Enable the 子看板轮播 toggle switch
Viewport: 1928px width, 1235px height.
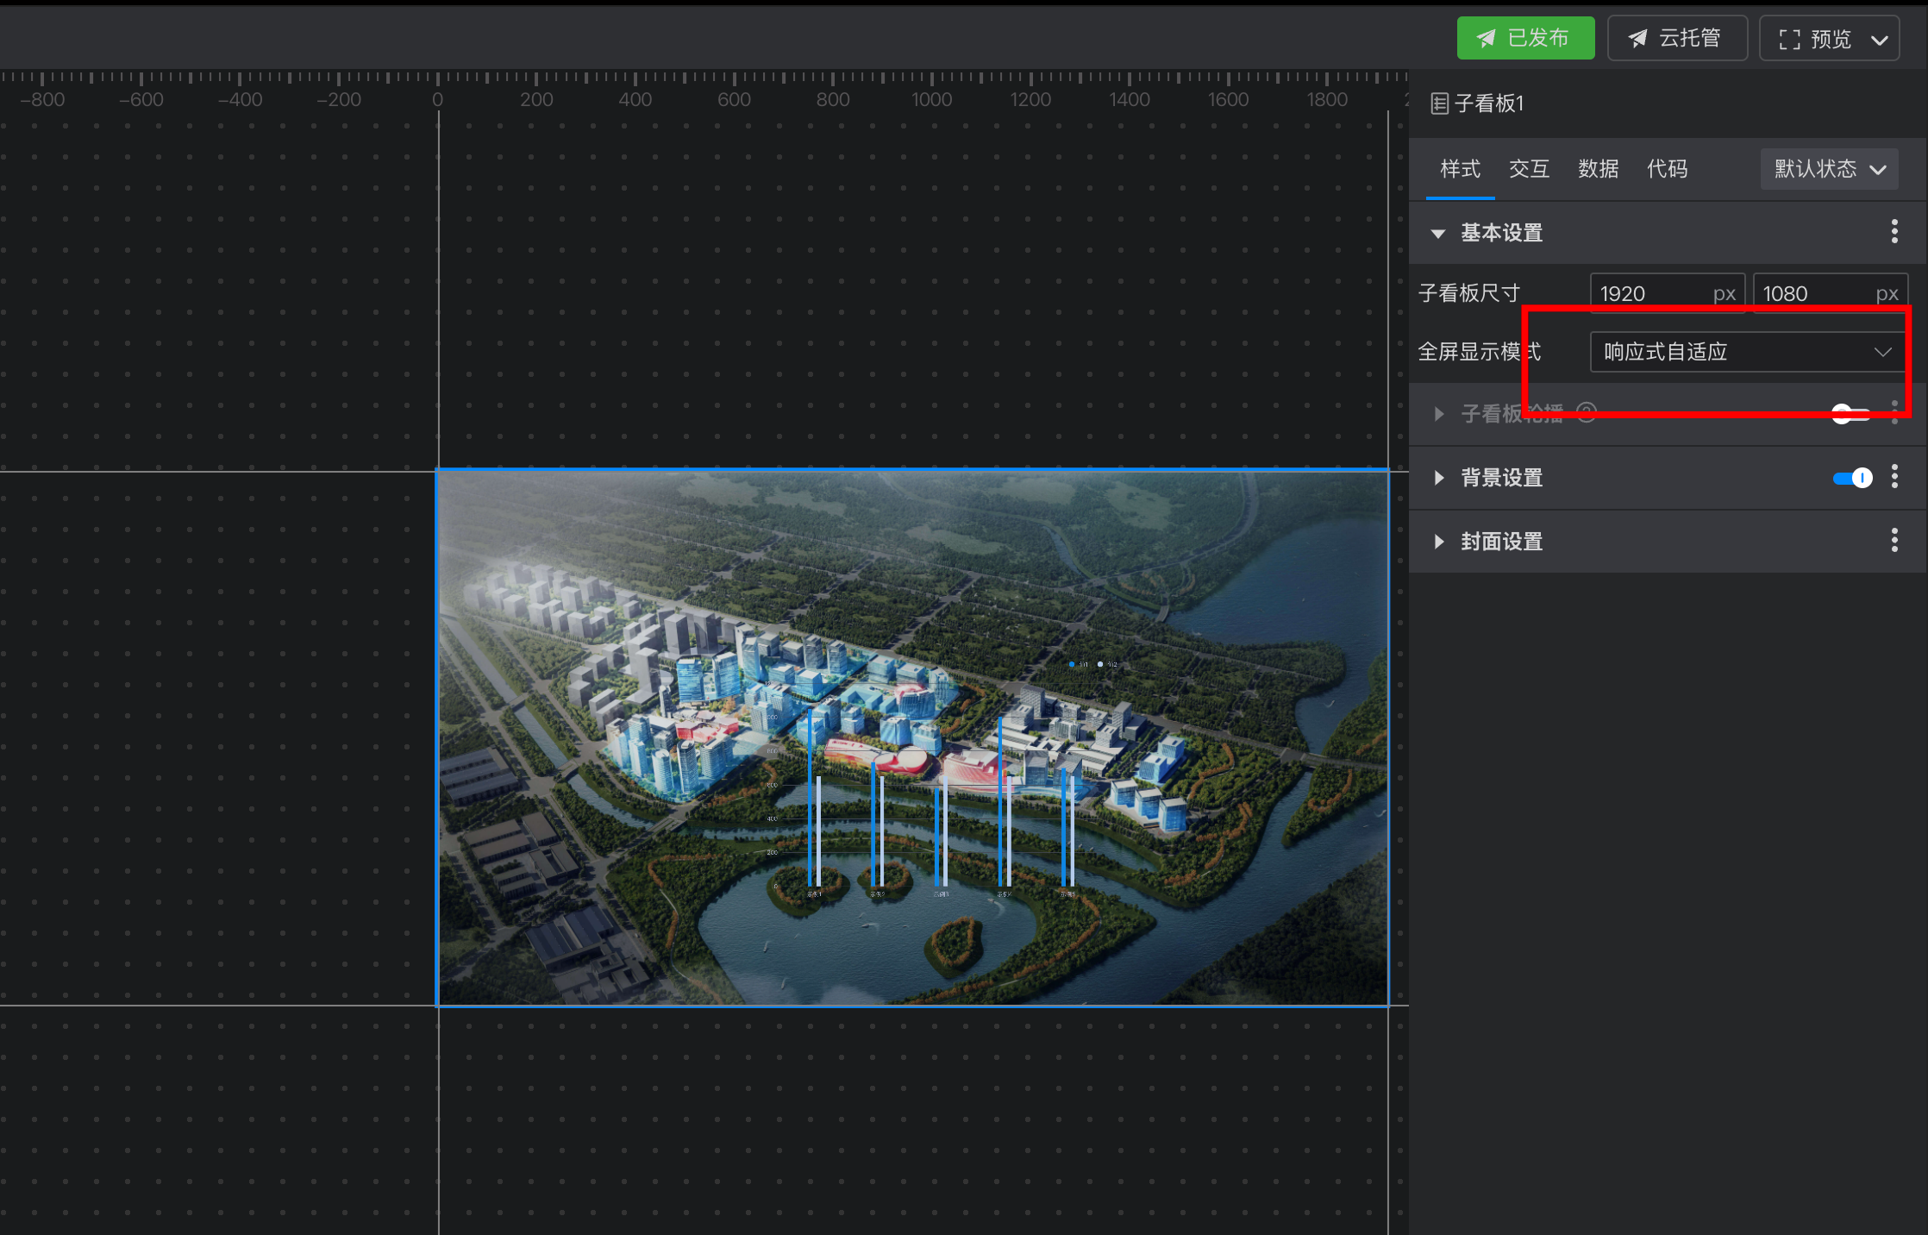tap(1850, 414)
